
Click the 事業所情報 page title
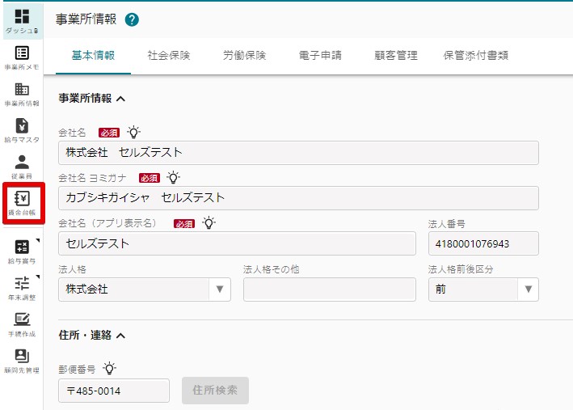click(86, 19)
